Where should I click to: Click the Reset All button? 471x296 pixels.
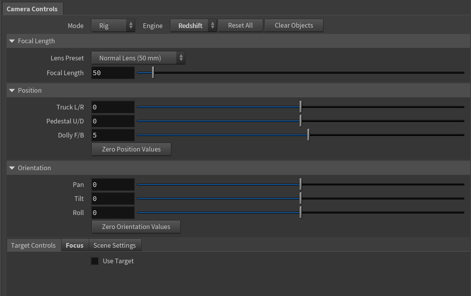coord(241,25)
